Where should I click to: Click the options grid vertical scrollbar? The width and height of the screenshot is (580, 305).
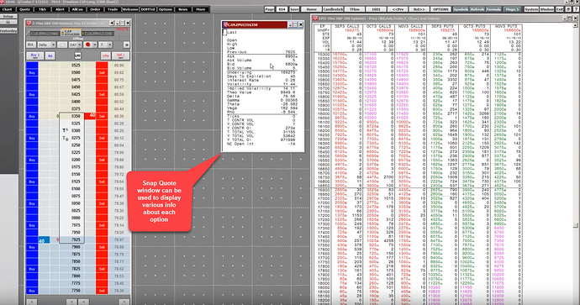coord(576,163)
